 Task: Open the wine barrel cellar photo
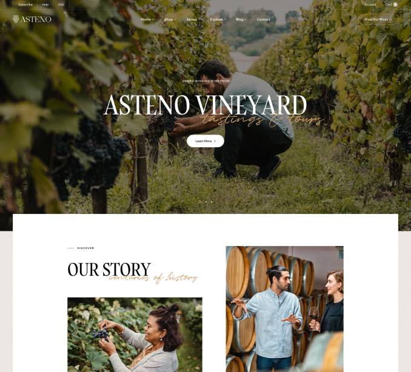pos(285,309)
